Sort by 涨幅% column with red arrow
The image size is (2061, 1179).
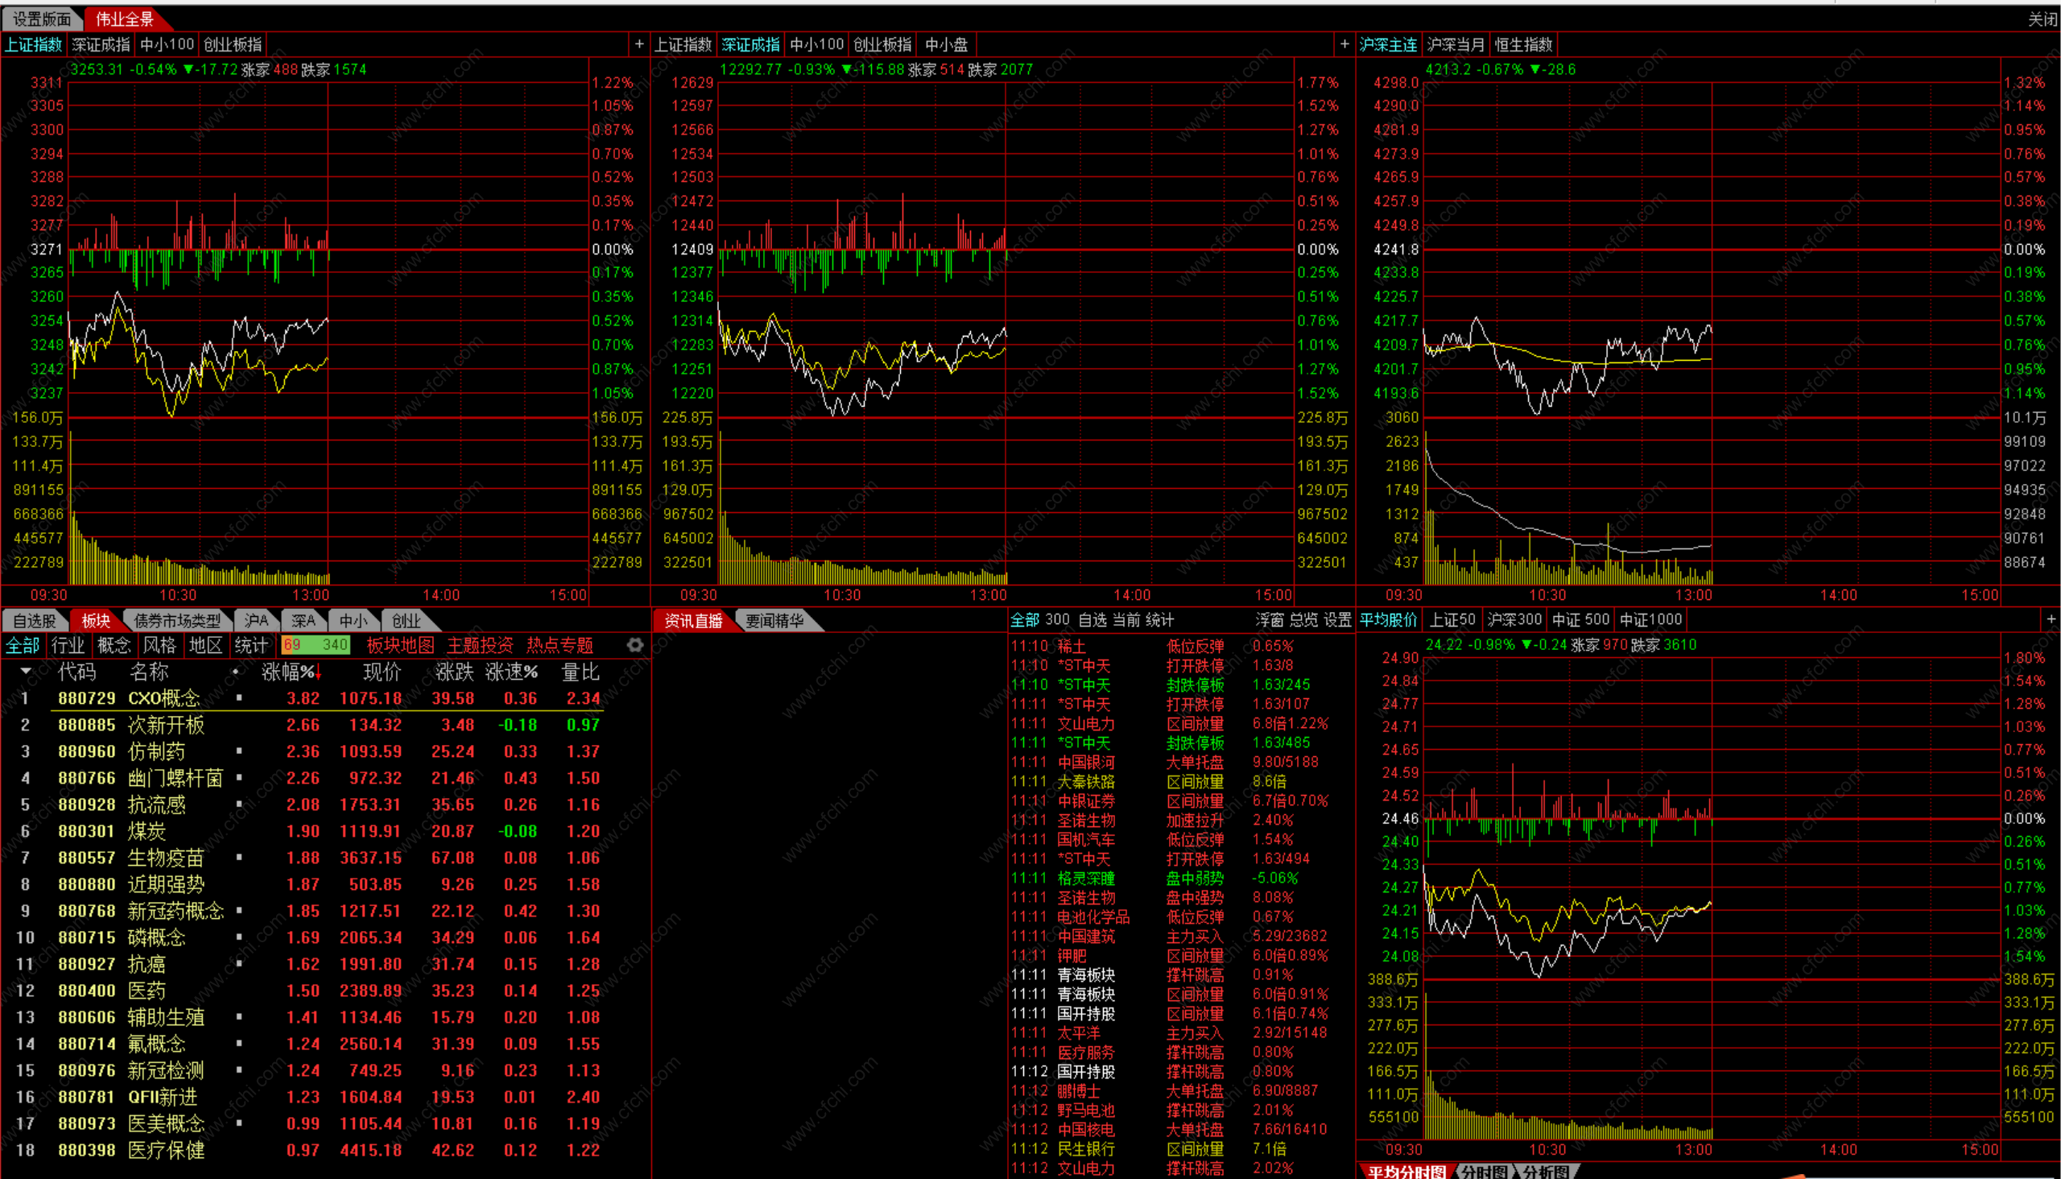291,672
